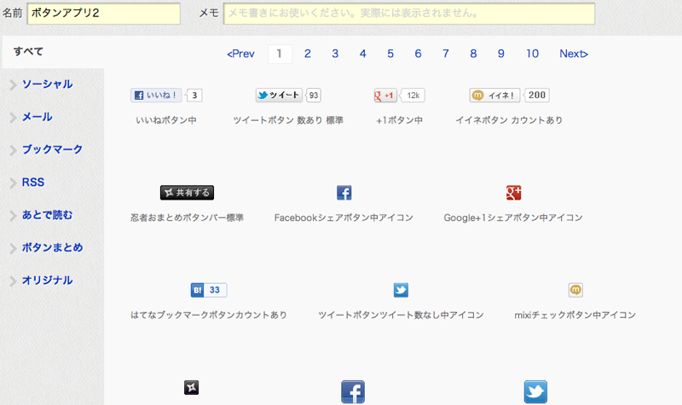Screen dimensions: 682x405
Task: Jump to page 4
Action: [x=363, y=54]
